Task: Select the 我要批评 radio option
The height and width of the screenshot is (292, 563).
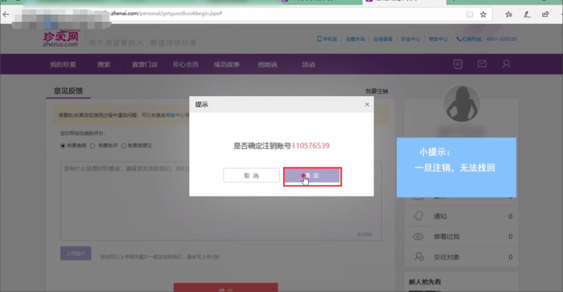Action: (93, 145)
